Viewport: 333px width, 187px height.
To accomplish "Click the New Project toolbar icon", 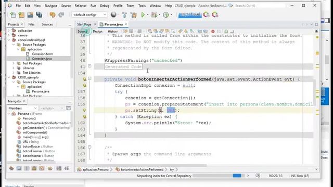I will pyautogui.click(x=21, y=15).
